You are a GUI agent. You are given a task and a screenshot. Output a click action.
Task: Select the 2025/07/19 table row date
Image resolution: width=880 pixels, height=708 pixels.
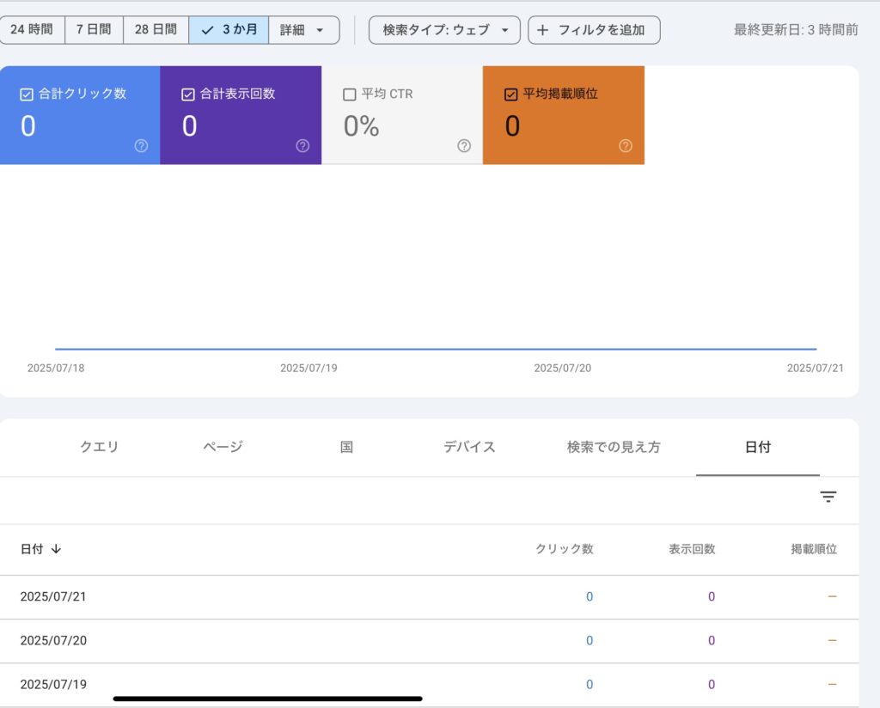[x=53, y=685]
